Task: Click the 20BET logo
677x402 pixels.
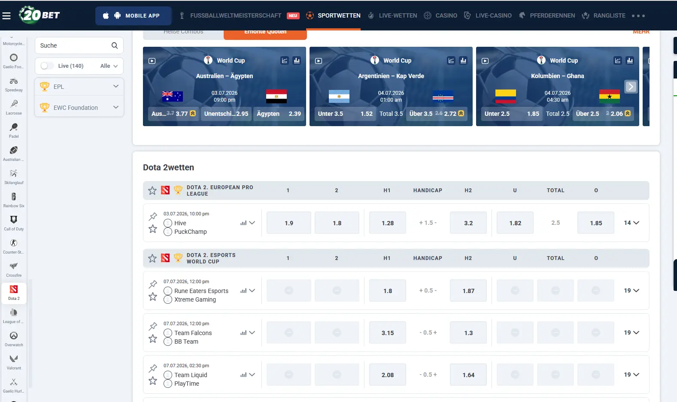Action: 39,15
